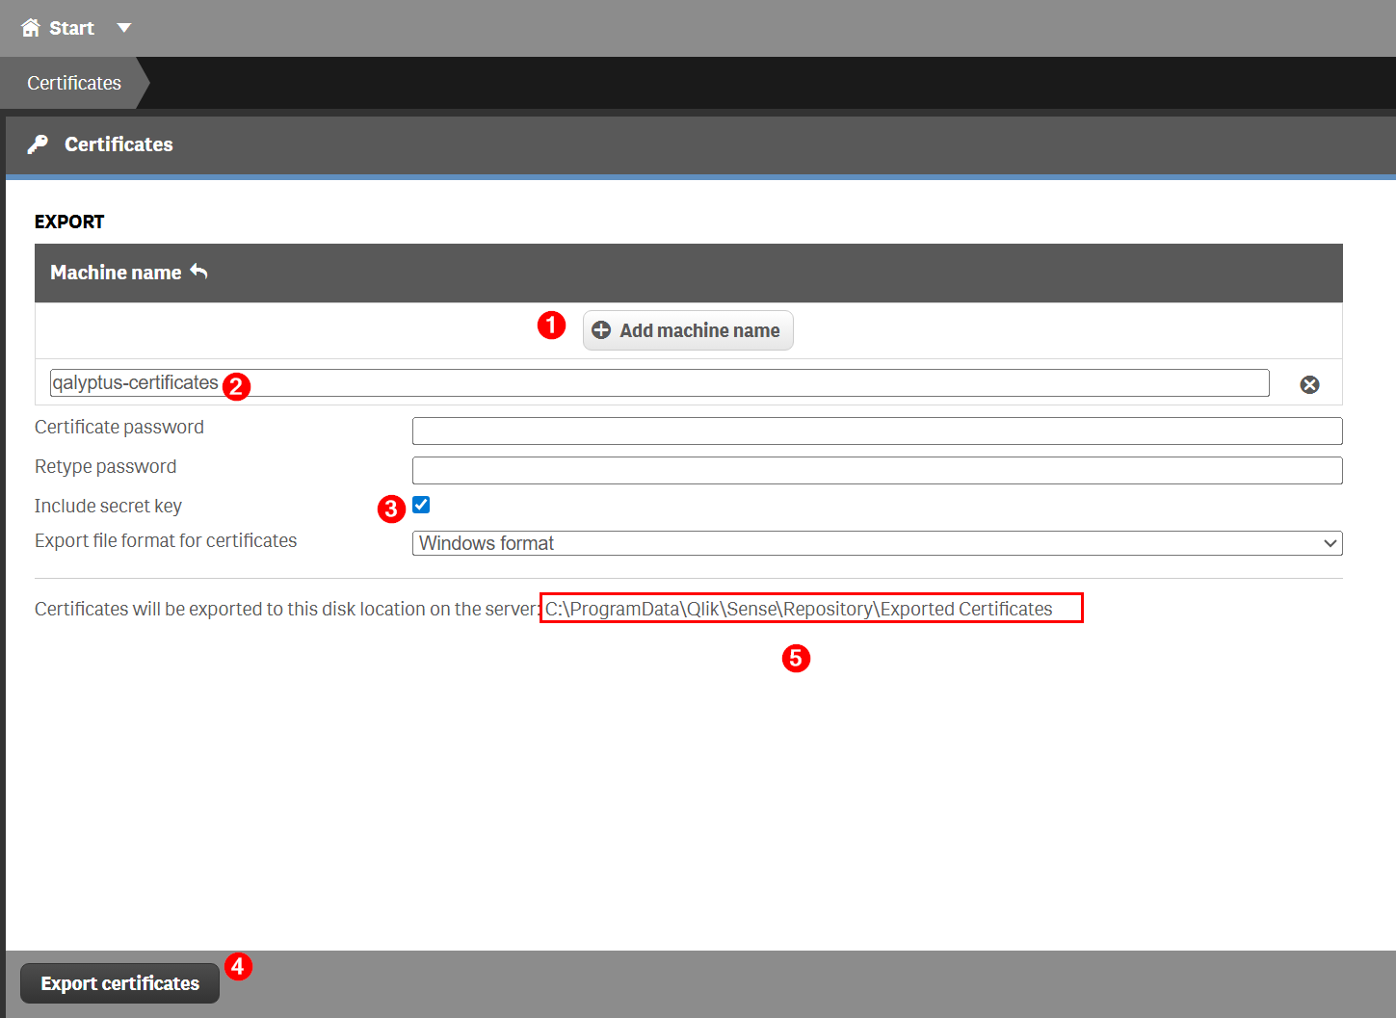1396x1018 pixels.
Task: Click the marker 3 badge beside Include secret key
Action: (390, 509)
